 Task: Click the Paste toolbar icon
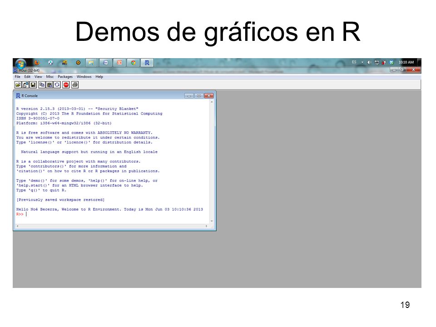[x=49, y=85]
